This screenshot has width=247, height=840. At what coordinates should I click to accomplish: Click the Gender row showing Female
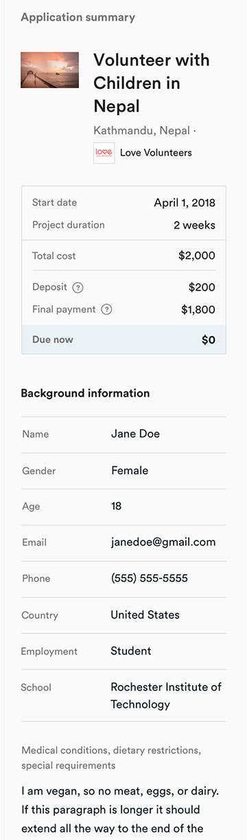pos(123,471)
